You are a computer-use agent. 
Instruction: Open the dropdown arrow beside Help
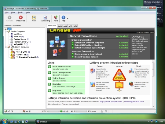68,18
